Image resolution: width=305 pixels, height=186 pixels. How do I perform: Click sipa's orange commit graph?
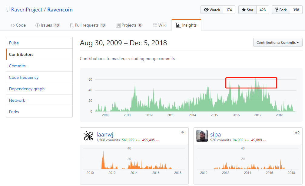click(248, 160)
